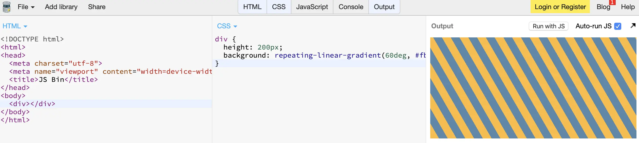Show the Console panel

(351, 7)
